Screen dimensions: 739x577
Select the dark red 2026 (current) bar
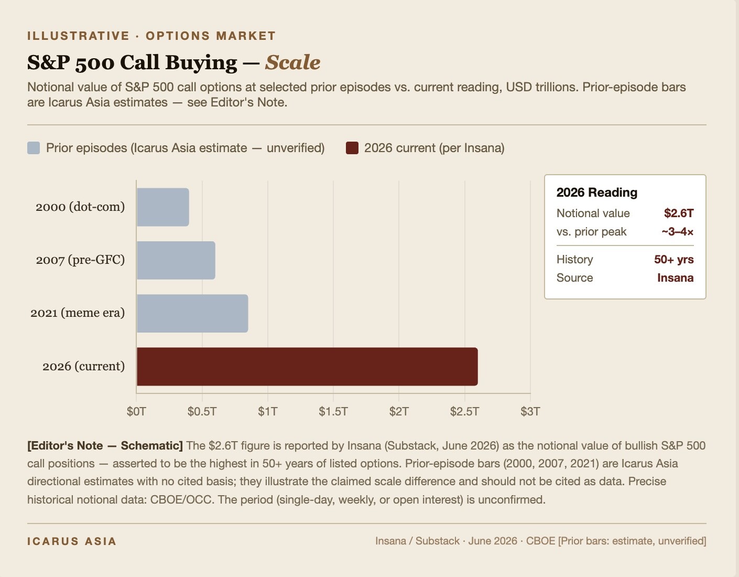pyautogui.click(x=307, y=367)
